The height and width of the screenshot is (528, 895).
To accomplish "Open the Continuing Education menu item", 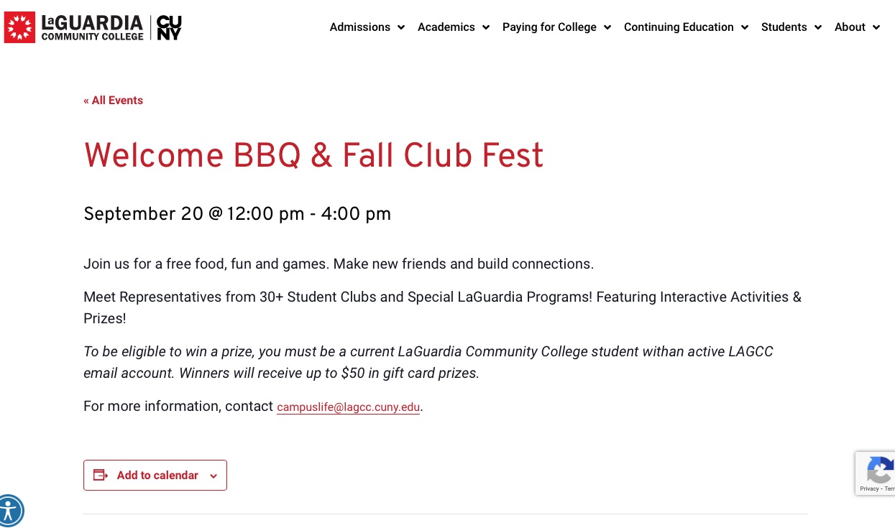I will [679, 27].
